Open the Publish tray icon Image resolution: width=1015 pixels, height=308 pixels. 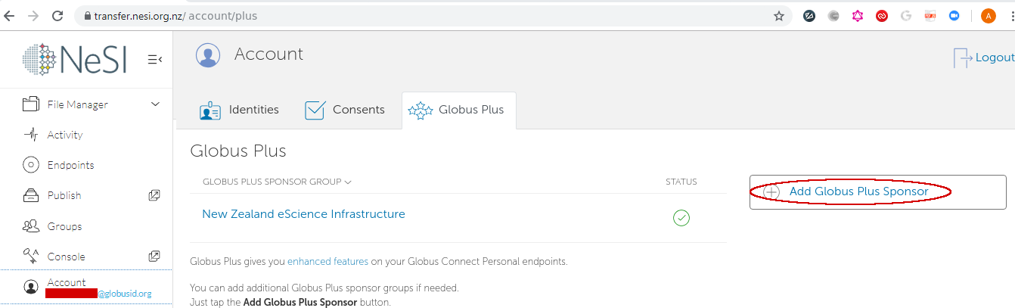(x=31, y=195)
